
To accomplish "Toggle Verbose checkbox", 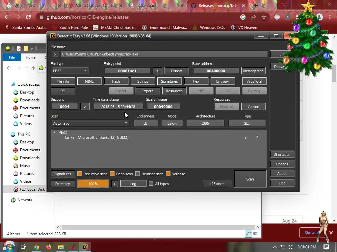I will click(x=168, y=174).
